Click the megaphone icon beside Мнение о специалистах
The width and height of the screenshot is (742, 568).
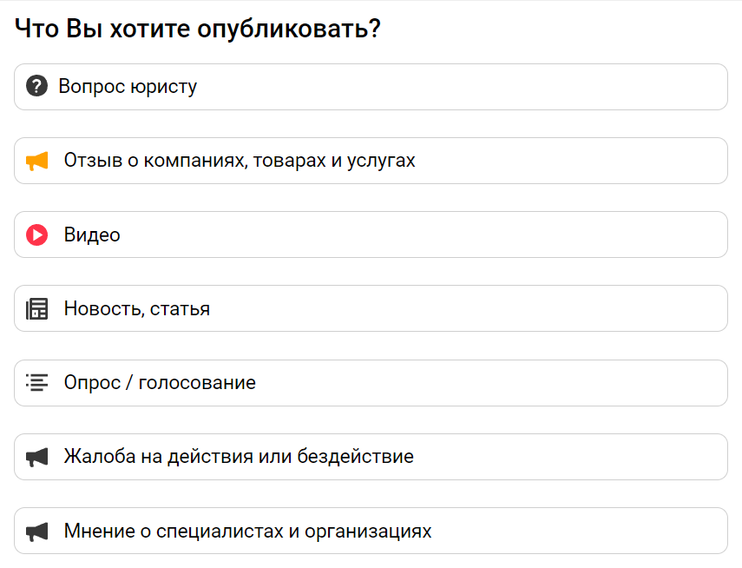click(x=37, y=532)
